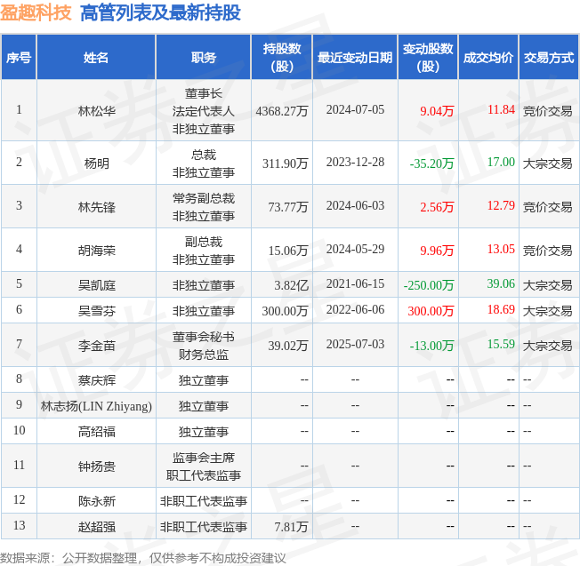Click the date 2024-06-03
Image resolution: width=580 pixels, height=566 pixels.
point(355,206)
